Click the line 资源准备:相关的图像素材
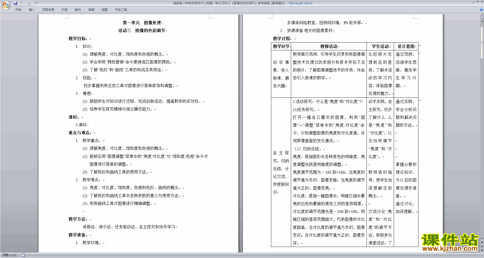The width and height of the screenshot is (484, 258). pos(310,30)
